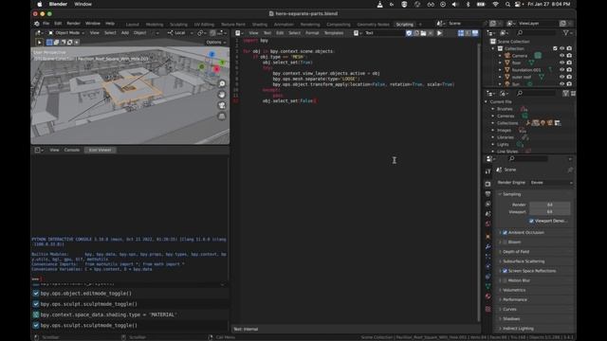Viewport: 607px width, 341px height.
Task: Open the viewport Options dropdown
Action: click(216, 42)
